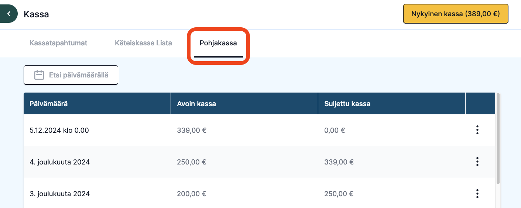Screen dimensions: 521x208
Task: Click the Kassa page title
Action: (x=36, y=14)
